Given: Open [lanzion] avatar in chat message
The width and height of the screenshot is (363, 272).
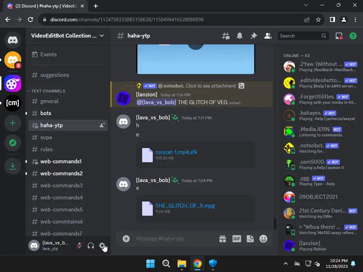Looking at the screenshot, I should click(x=123, y=98).
